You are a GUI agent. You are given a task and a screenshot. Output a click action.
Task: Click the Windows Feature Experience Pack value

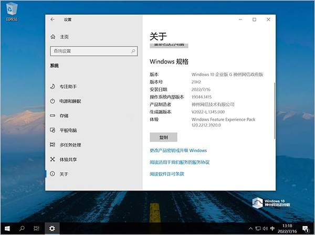point(224,122)
